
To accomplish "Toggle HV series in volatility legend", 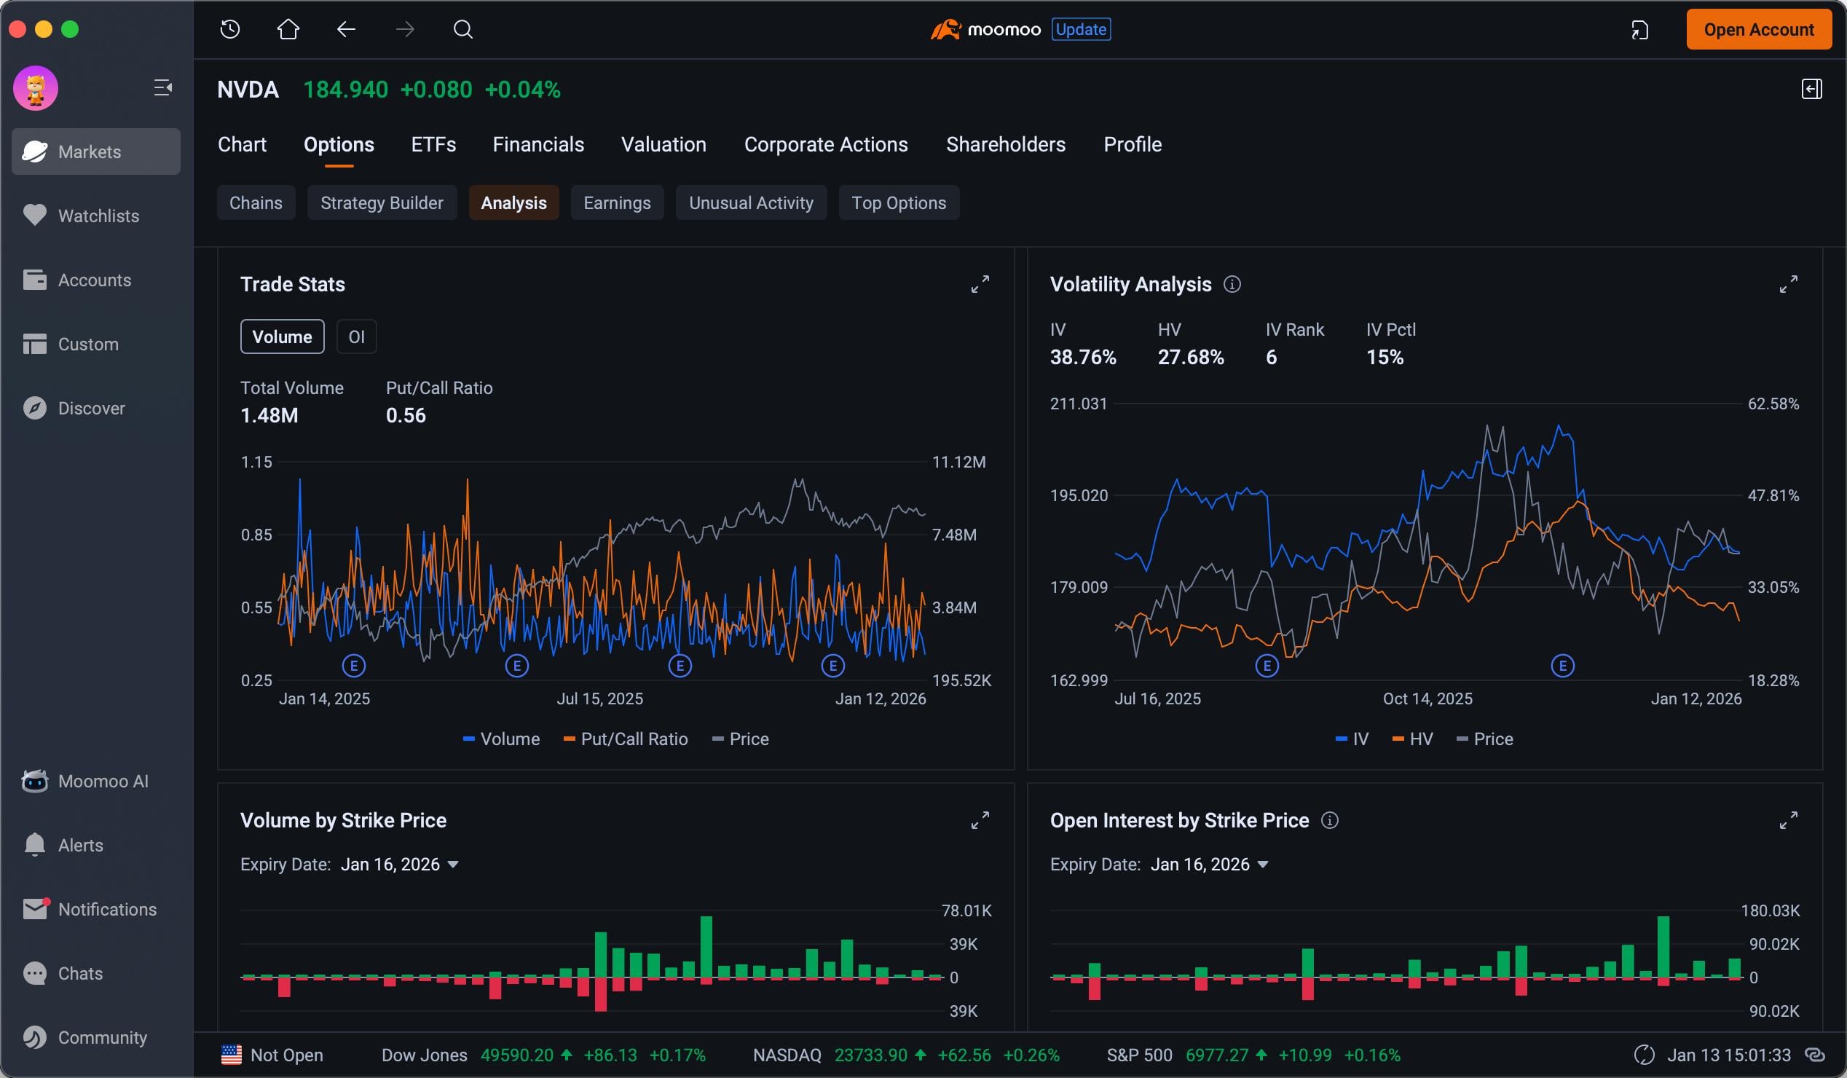I will pos(1411,739).
